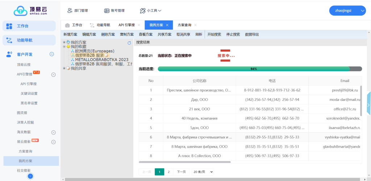371x181 pixels.
Task: Expand the 我的方案 tree node
Action: click(64, 42)
